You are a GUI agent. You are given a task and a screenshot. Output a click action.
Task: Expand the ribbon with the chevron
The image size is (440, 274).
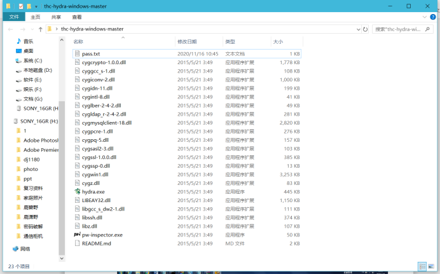tap(425, 17)
